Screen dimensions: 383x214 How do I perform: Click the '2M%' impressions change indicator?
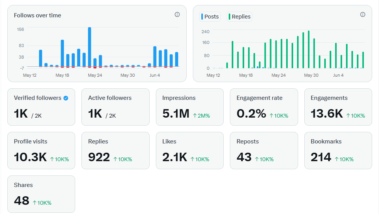201,116
